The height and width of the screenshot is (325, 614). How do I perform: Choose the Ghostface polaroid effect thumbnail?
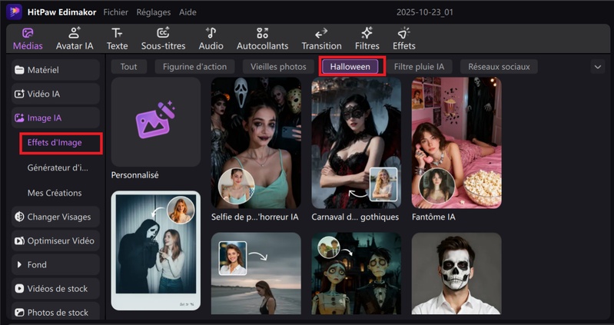coord(156,250)
